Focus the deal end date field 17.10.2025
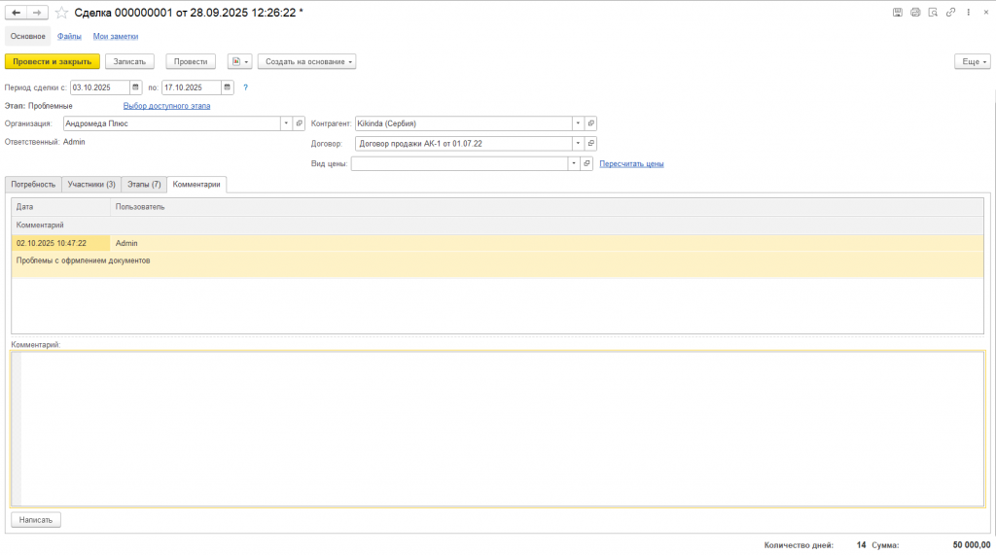Image resolution: width=996 pixels, height=555 pixels. tap(192, 87)
